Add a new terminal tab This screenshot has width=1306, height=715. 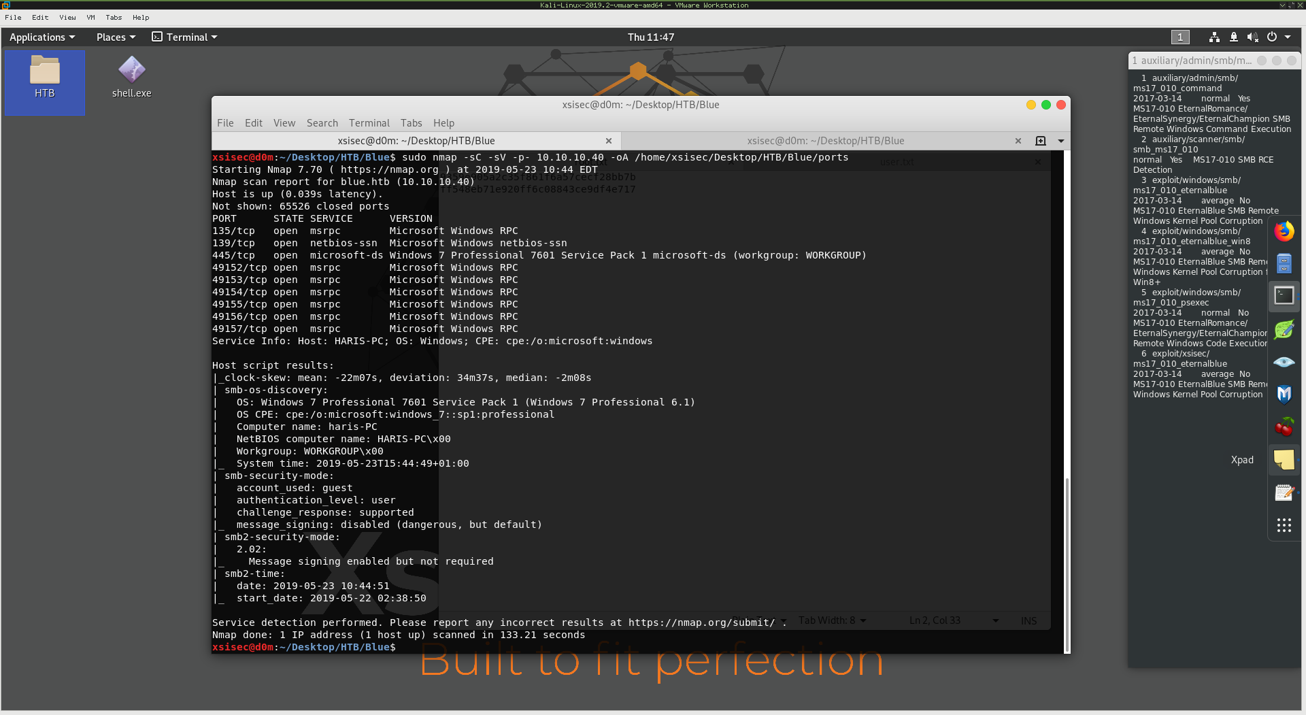pos(1041,141)
